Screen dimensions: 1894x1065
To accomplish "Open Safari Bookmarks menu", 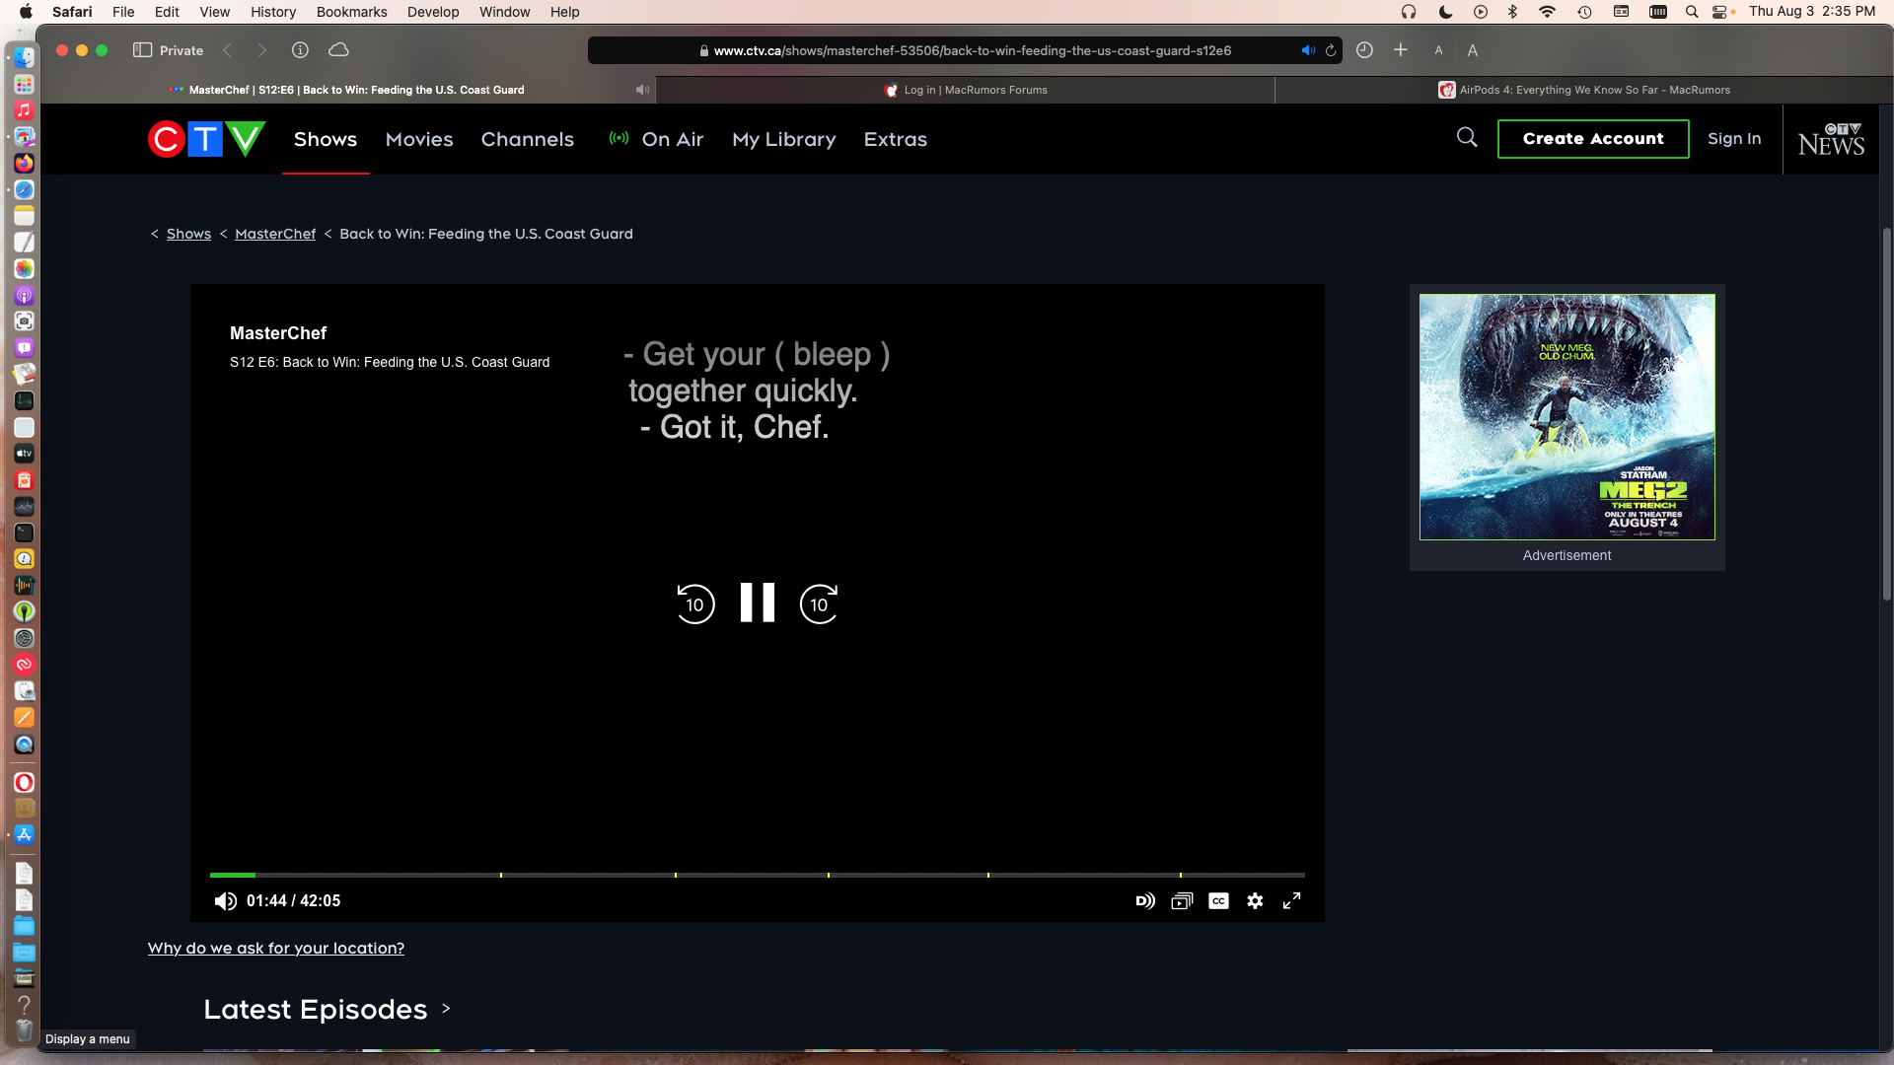I will 351,12.
